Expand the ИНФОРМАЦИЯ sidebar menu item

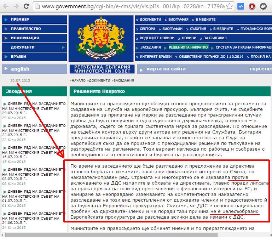[x=34, y=38]
